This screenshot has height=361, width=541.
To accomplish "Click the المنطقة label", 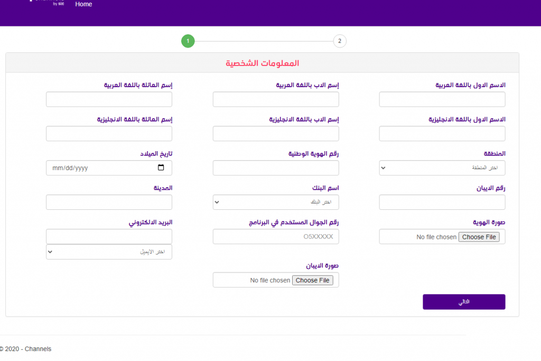I will pyautogui.click(x=495, y=154).
